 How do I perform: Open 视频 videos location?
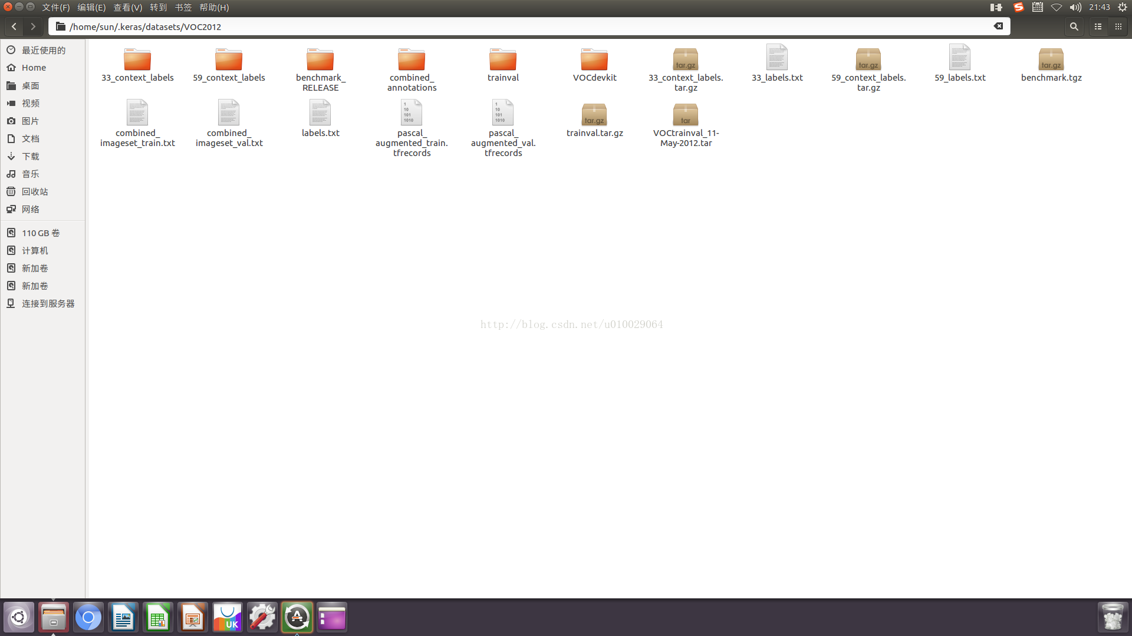(43, 103)
